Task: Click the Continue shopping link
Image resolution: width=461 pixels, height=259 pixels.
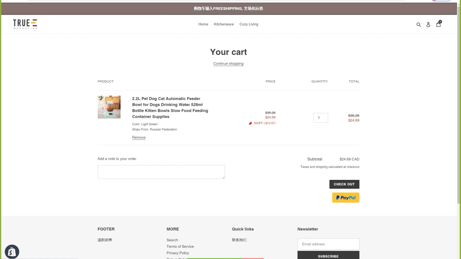Action: [228, 63]
